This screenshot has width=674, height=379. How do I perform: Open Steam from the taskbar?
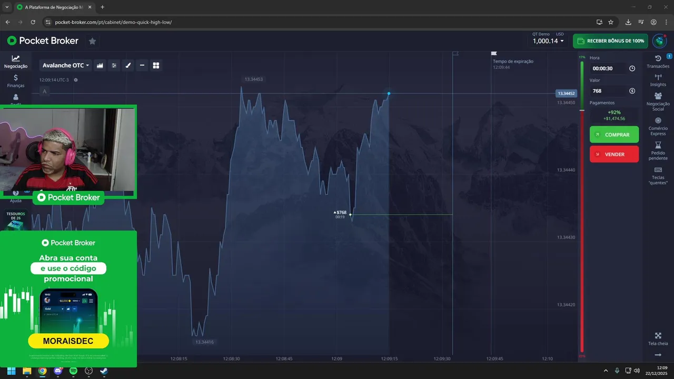point(104,371)
